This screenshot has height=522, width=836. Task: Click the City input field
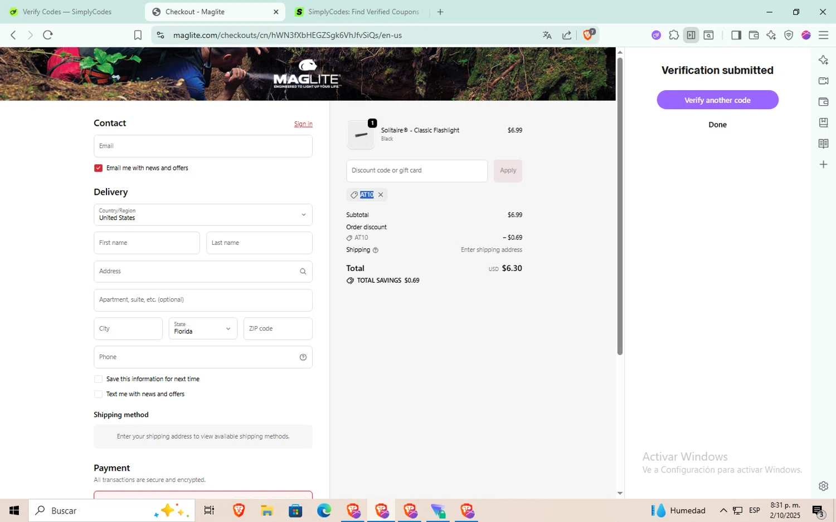(128, 328)
